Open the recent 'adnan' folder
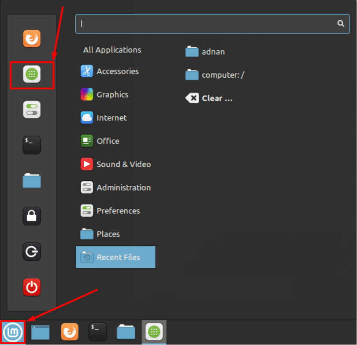357x345 pixels. coord(205,52)
